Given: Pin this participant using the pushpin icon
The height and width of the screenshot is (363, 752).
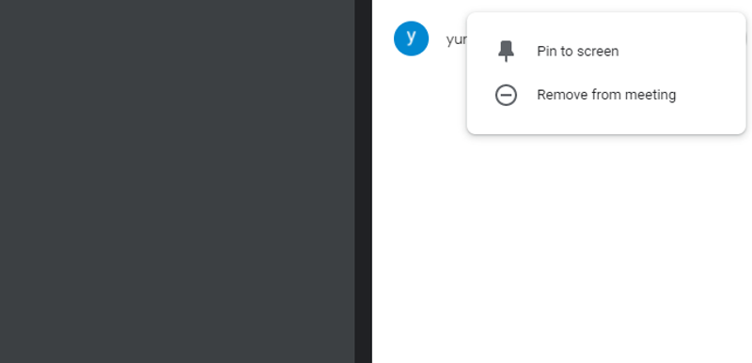Looking at the screenshot, I should (506, 52).
